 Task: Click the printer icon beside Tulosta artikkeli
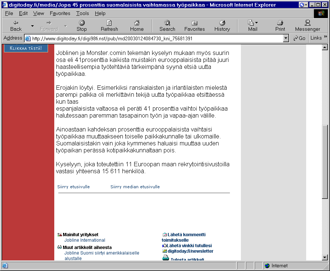166,258
